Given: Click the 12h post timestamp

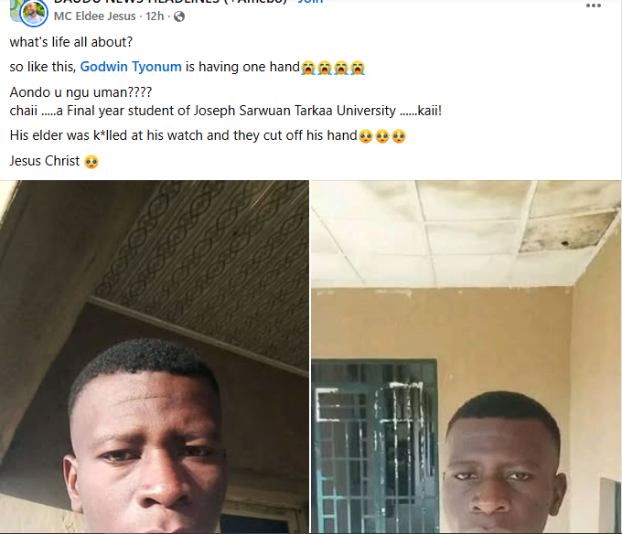Looking at the screenshot, I should coord(155,16).
